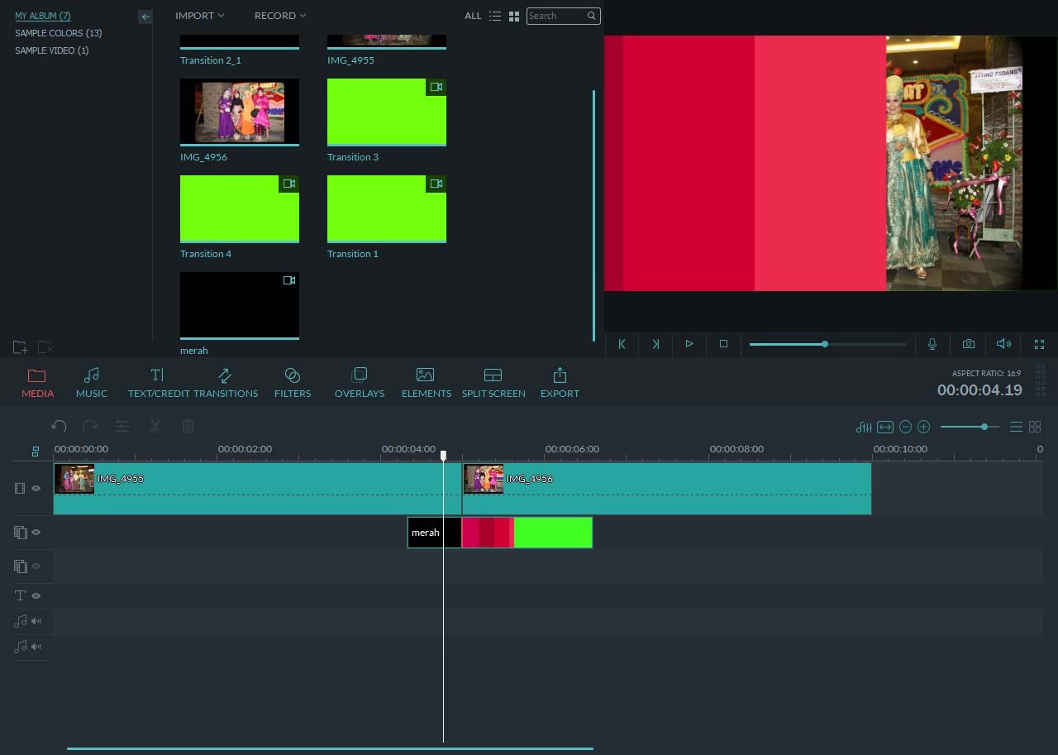This screenshot has height=755, width=1058.
Task: Switch to the Split Screen tab
Action: pyautogui.click(x=493, y=383)
